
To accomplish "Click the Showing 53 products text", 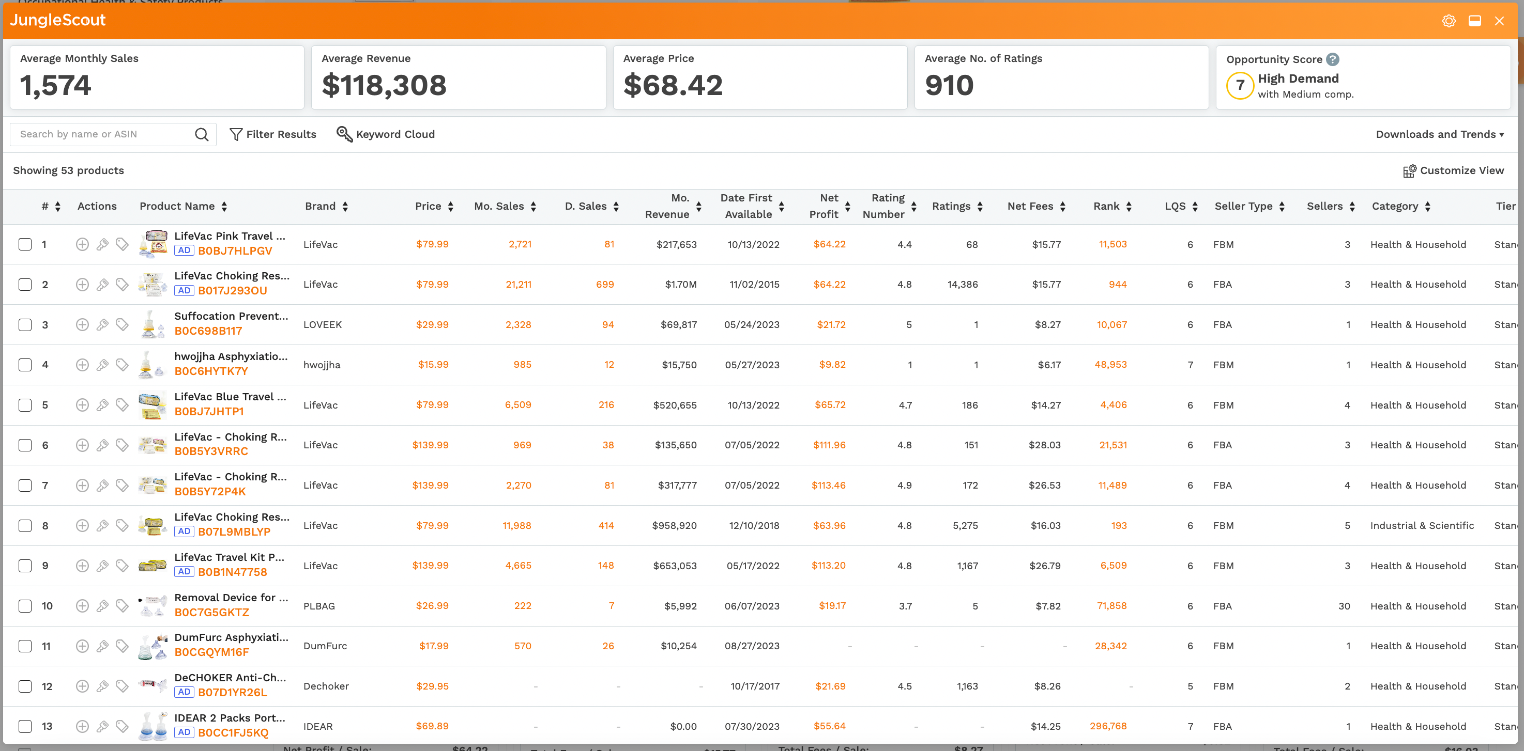I will [x=69, y=171].
